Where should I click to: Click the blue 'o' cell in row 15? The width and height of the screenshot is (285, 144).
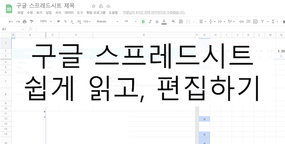(x=205, y=135)
